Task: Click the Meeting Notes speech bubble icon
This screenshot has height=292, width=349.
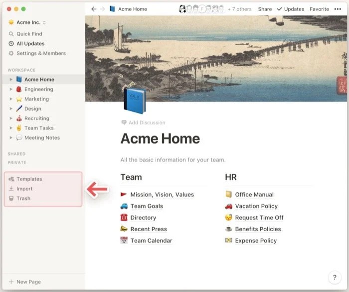Action: click(x=19, y=138)
